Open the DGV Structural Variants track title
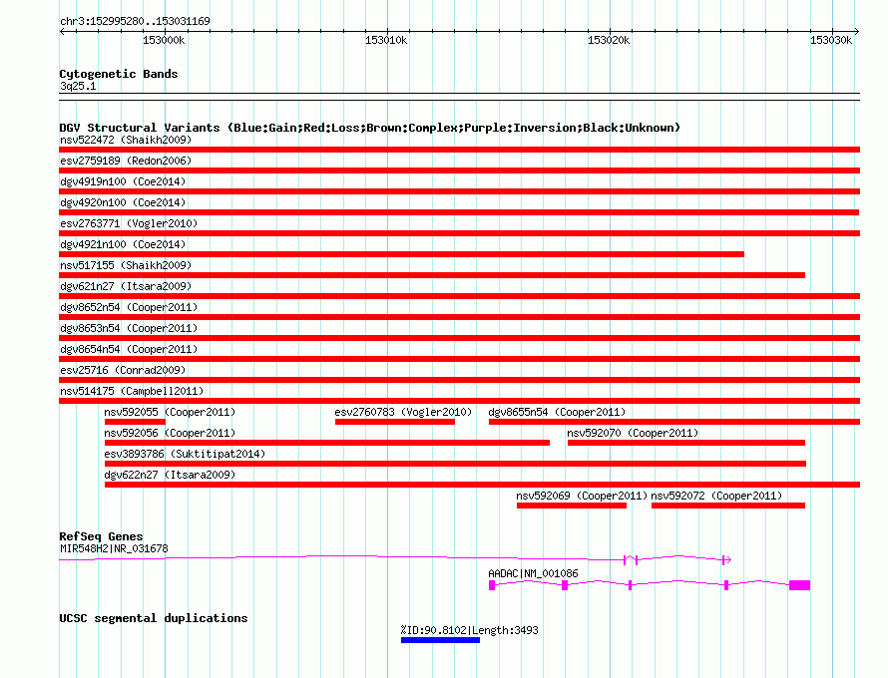888x678 pixels. [x=370, y=128]
